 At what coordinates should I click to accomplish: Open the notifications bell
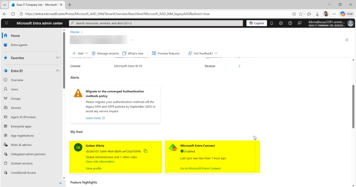point(272,23)
